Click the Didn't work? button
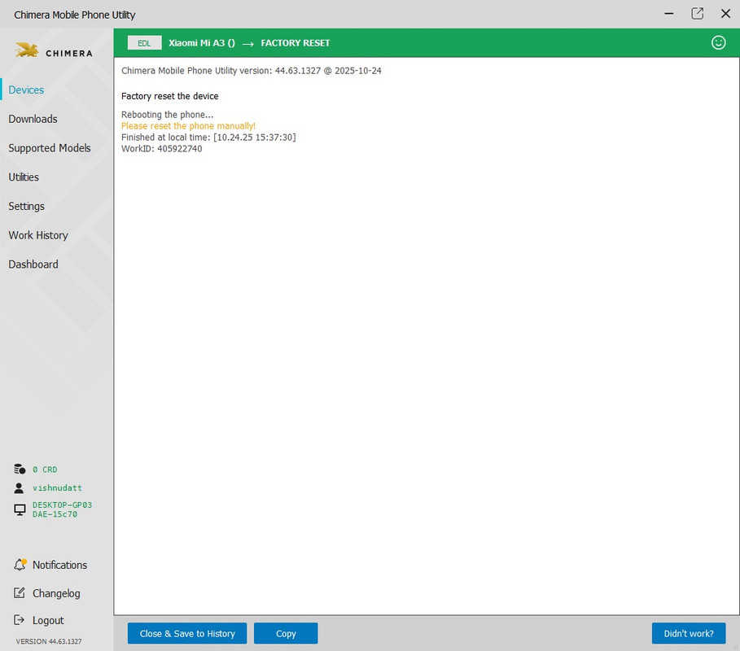The image size is (740, 651). (689, 633)
